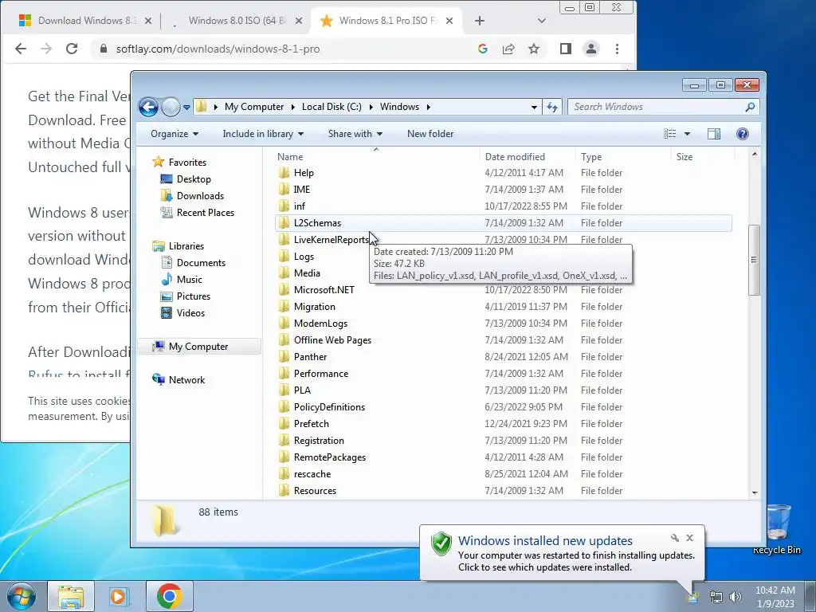Viewport: 816px width, 612px height.
Task: Sort by Size column header
Action: point(685,157)
